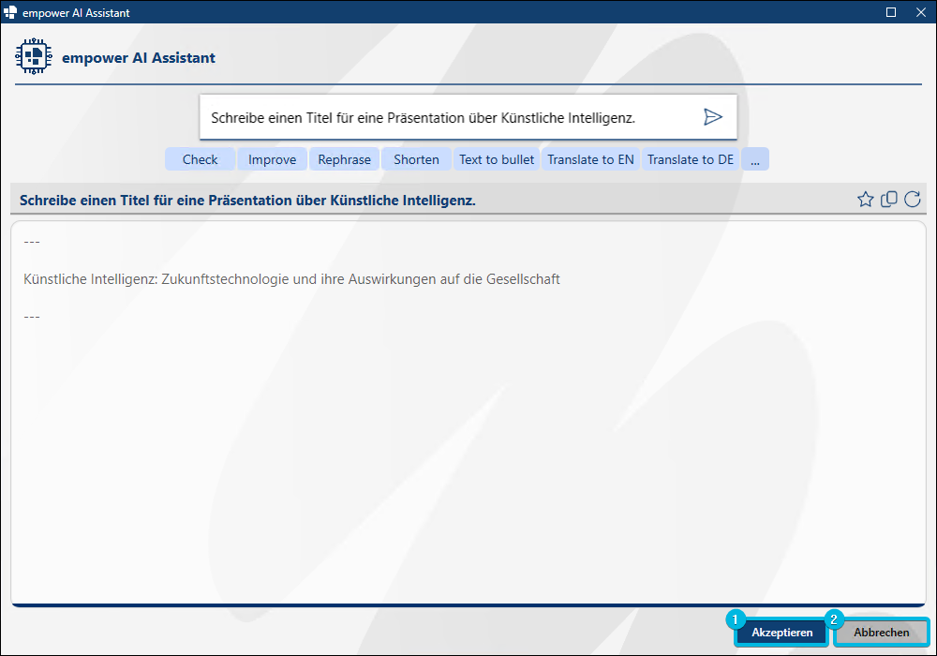
Task: Send the prompt with the paper plane icon
Action: coord(712,117)
